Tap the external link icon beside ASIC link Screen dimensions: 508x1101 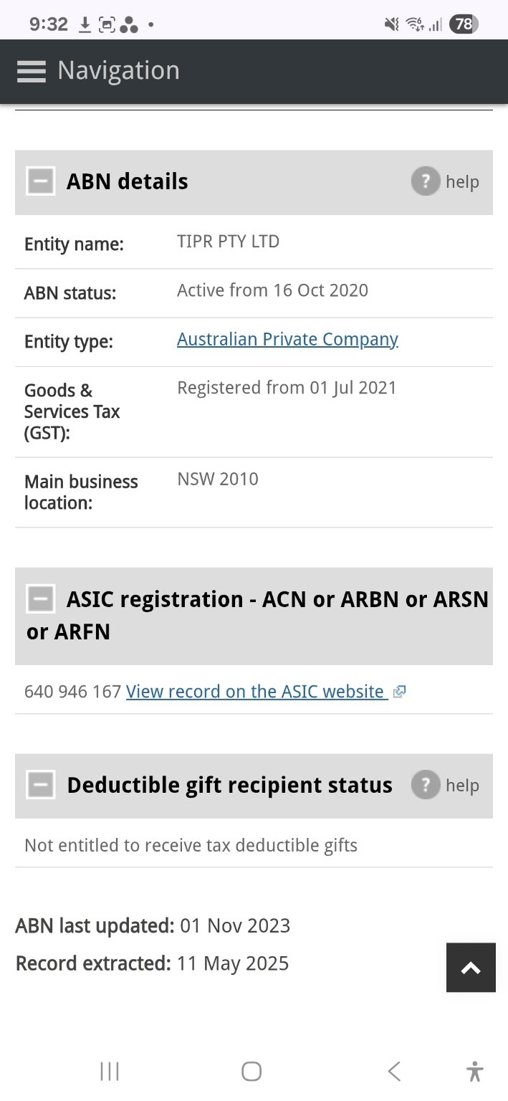click(400, 692)
